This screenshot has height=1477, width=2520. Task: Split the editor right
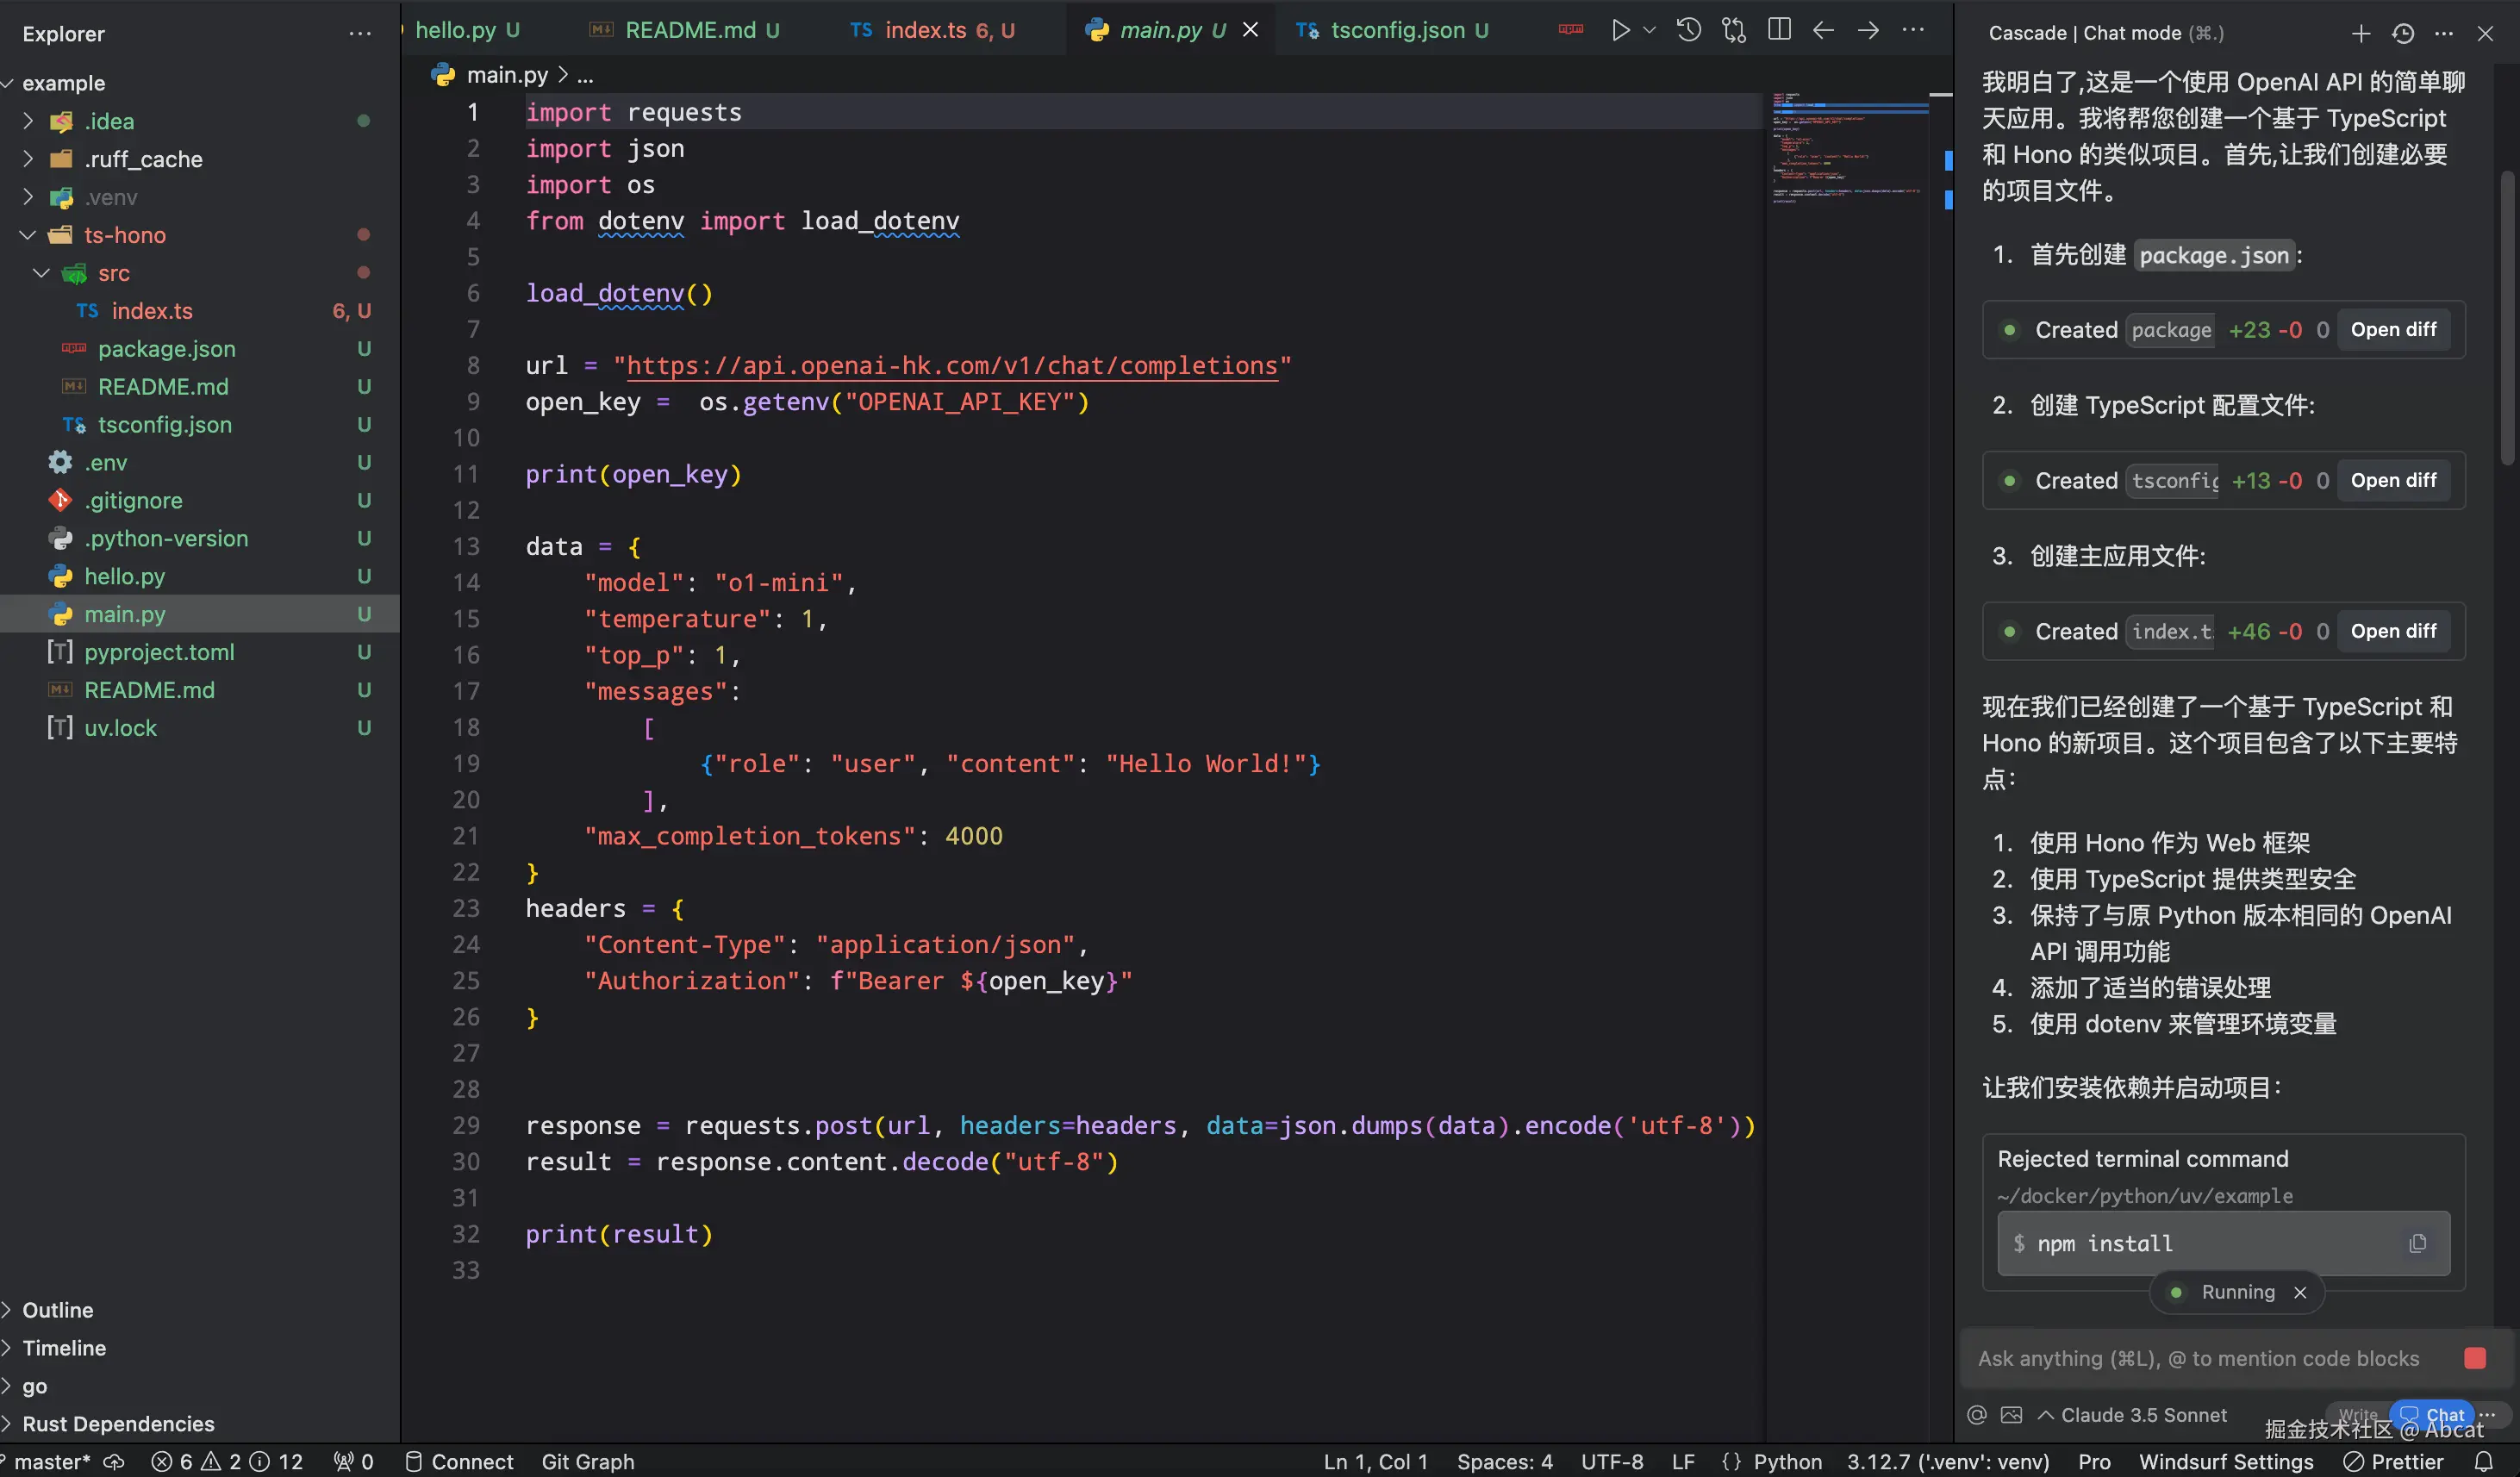(1779, 30)
